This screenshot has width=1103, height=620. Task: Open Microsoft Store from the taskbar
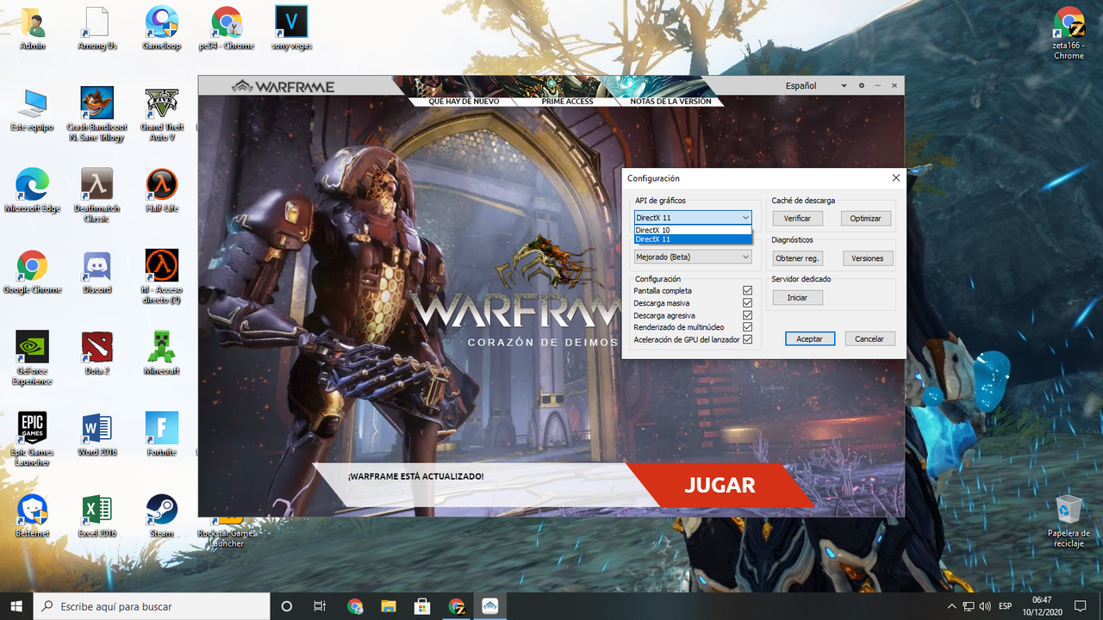[422, 606]
